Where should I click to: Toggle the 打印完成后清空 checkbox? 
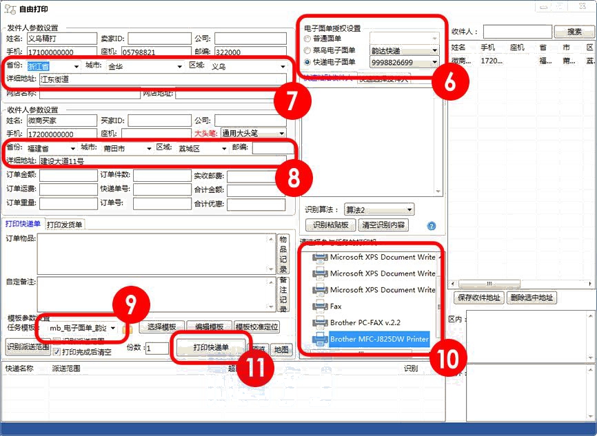(57, 352)
